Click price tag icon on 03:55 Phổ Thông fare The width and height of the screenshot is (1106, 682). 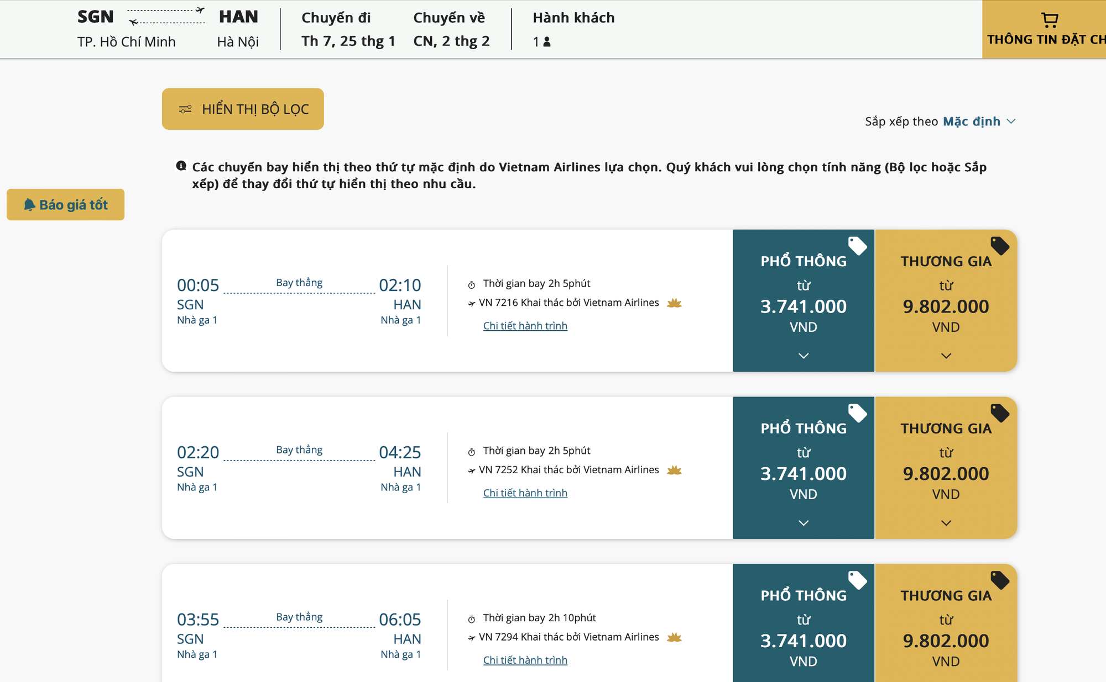pos(858,580)
